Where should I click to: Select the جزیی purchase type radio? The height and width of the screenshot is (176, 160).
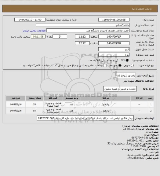tap(132, 65)
